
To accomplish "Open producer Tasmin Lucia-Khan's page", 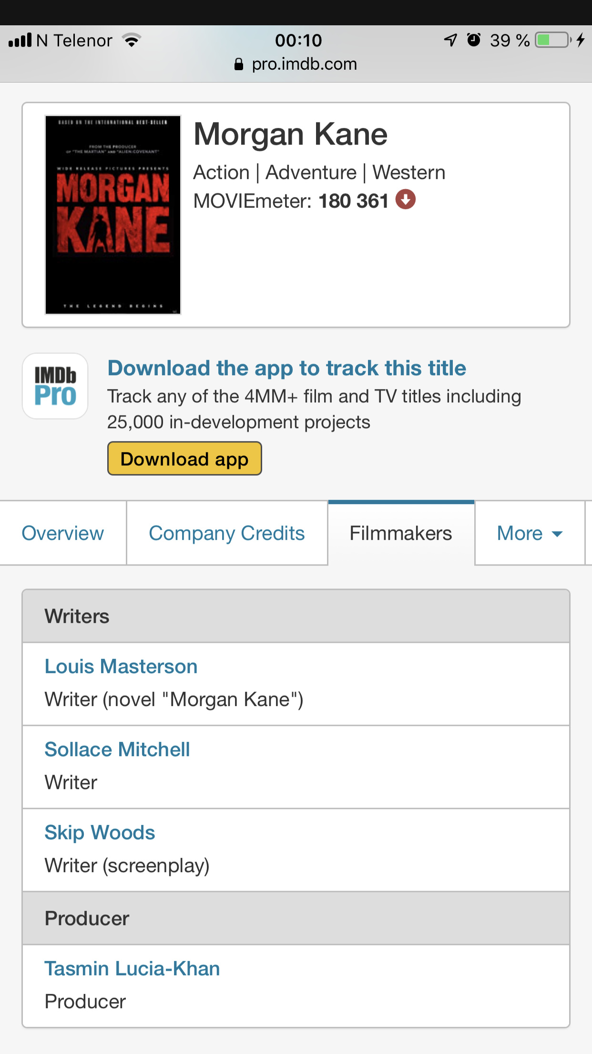I will (132, 969).
